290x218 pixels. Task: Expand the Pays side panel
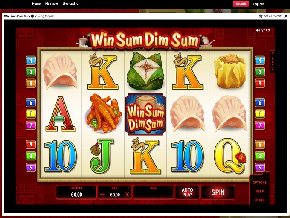point(273,62)
